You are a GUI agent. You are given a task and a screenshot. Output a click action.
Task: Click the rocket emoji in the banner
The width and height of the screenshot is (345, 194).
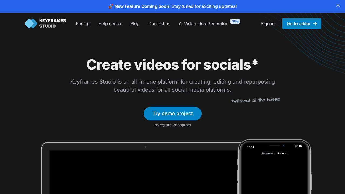pyautogui.click(x=111, y=6)
